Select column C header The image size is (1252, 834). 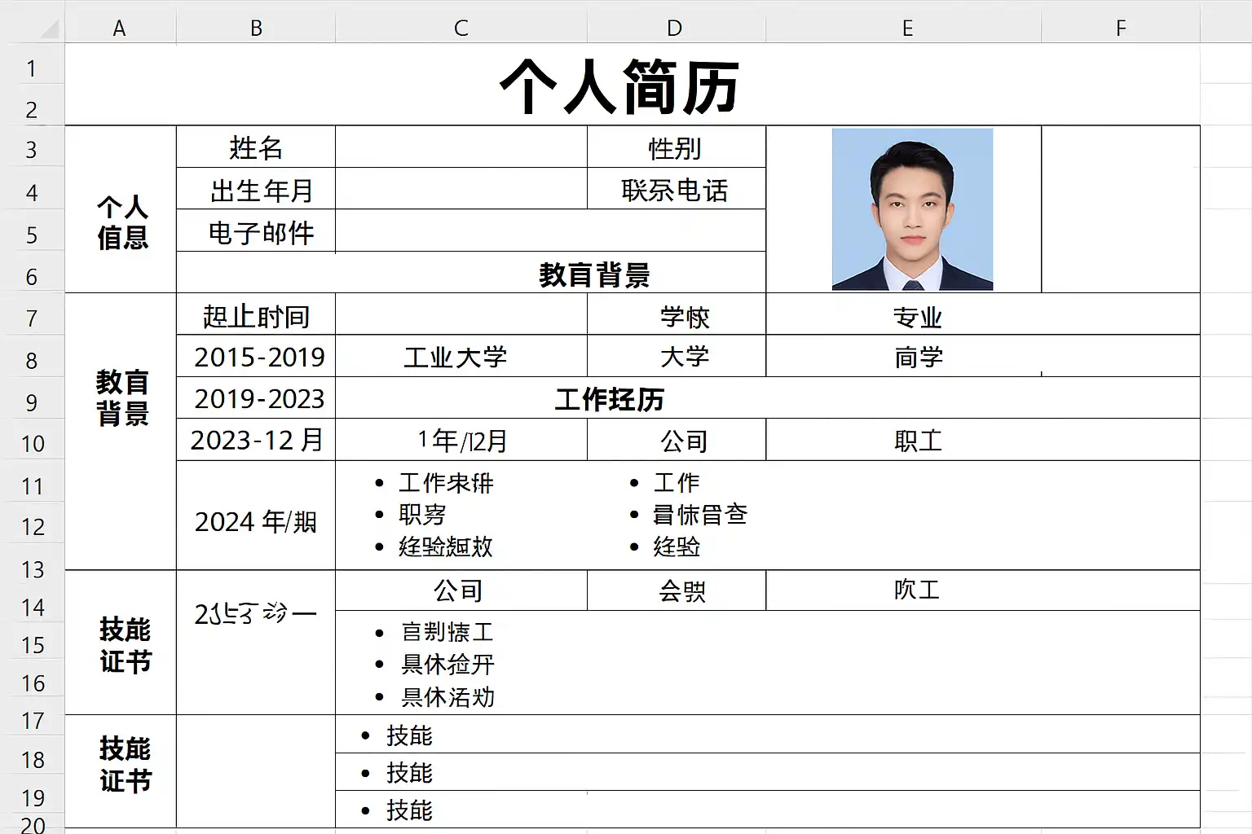[x=461, y=29]
